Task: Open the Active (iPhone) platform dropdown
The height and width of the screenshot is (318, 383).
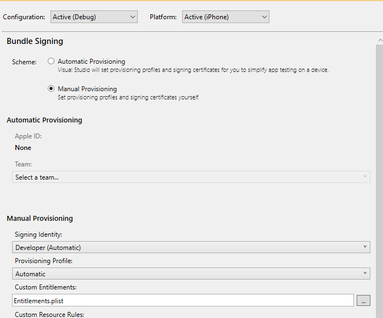Action: coord(226,17)
